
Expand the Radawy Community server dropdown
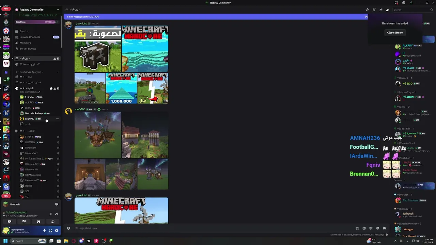click(58, 10)
